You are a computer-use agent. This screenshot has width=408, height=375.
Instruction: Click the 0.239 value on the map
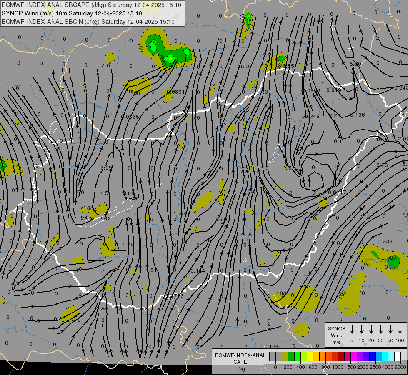[x=385, y=242]
